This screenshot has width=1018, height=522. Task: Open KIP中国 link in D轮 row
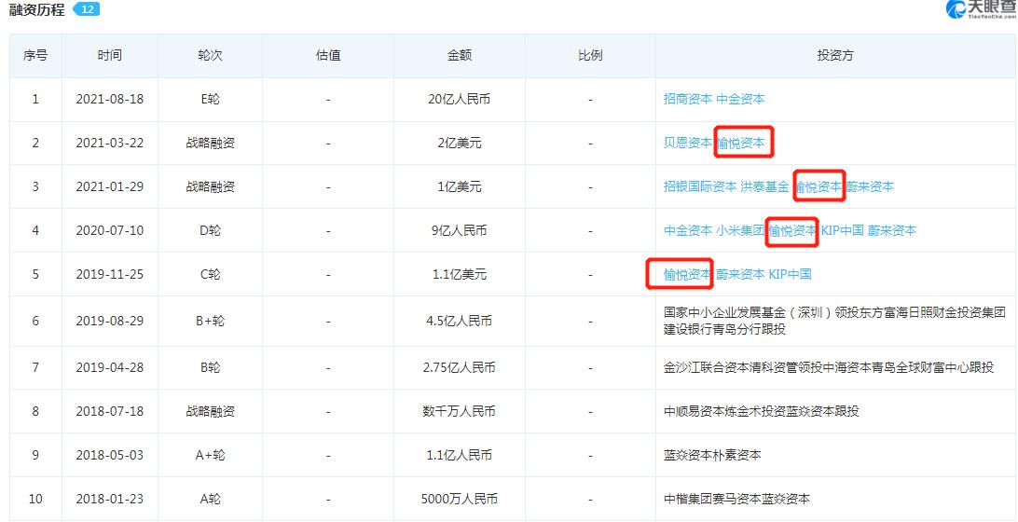tap(843, 230)
